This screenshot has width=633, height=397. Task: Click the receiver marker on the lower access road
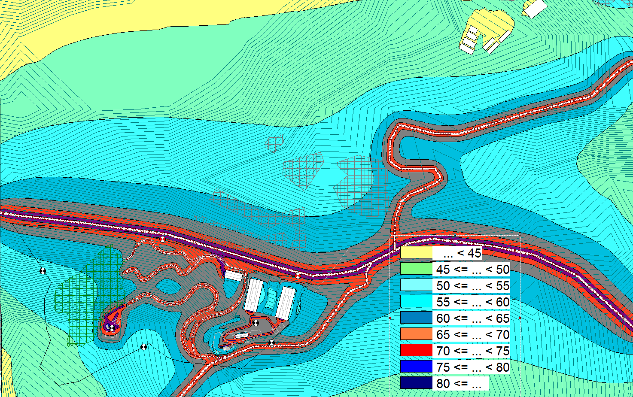271,342
